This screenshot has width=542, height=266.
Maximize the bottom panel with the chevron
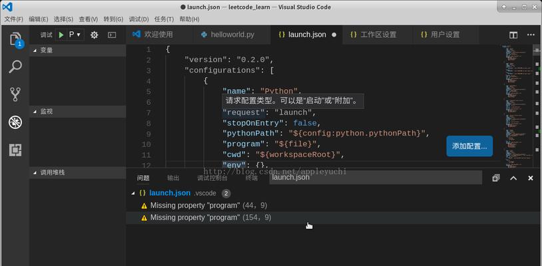[513, 178]
